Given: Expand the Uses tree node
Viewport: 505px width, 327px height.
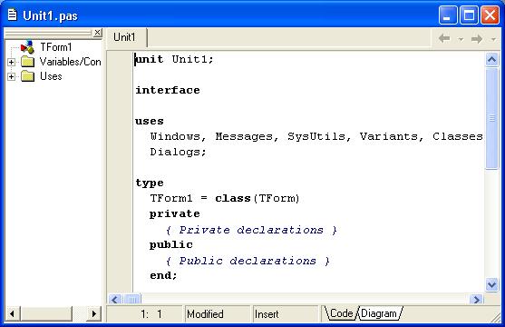Looking at the screenshot, I should click(11, 76).
